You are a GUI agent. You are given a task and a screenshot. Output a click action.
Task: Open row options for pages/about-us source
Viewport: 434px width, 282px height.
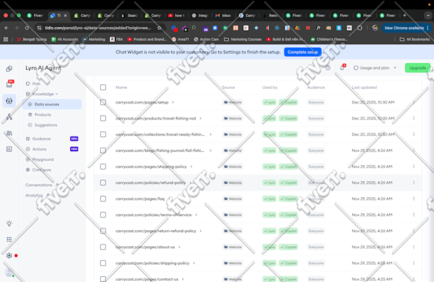(414, 247)
